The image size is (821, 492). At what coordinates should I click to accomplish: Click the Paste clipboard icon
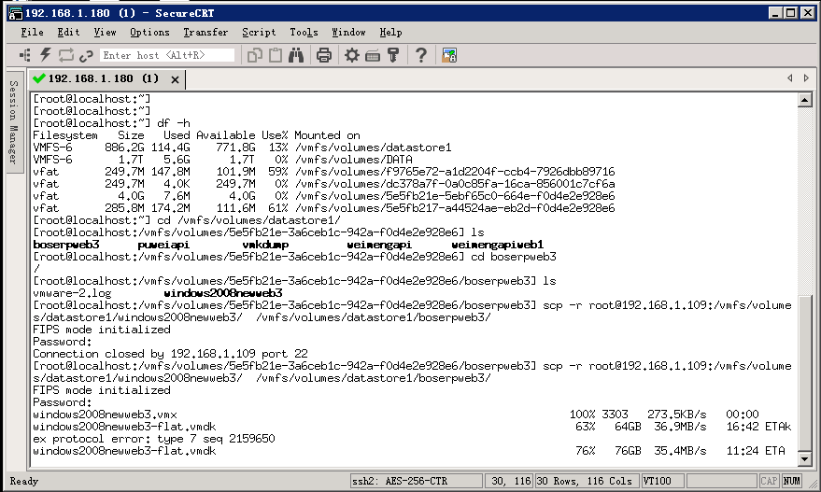pyautogui.click(x=276, y=55)
